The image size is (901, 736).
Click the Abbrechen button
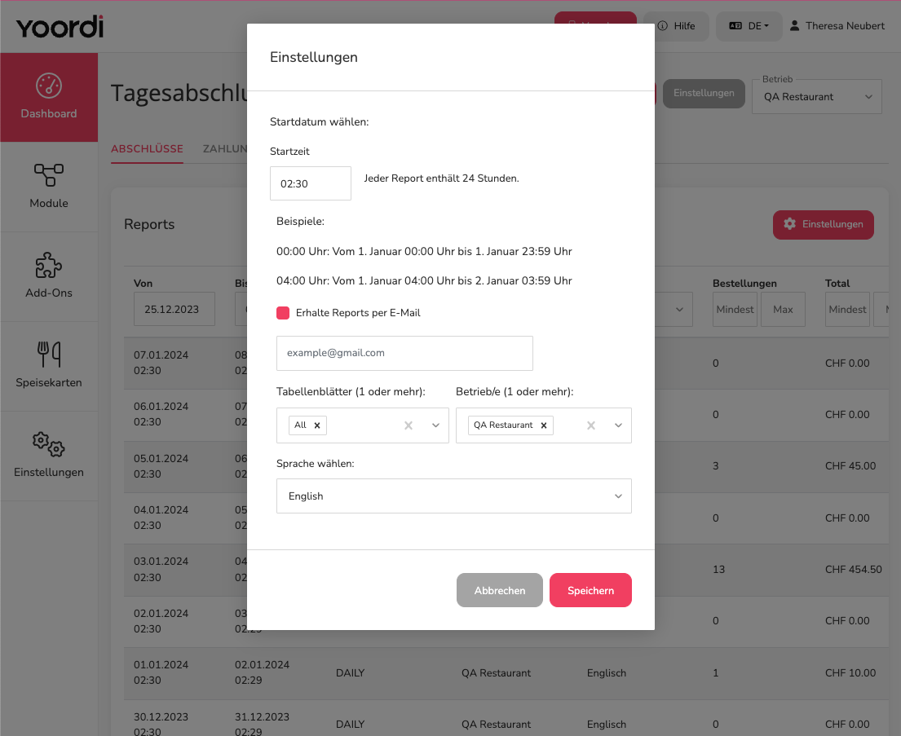[499, 590]
